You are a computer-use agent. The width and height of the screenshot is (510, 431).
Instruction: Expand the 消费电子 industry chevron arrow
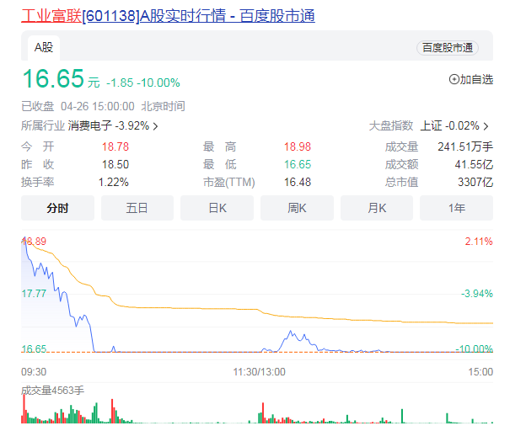coord(155,126)
